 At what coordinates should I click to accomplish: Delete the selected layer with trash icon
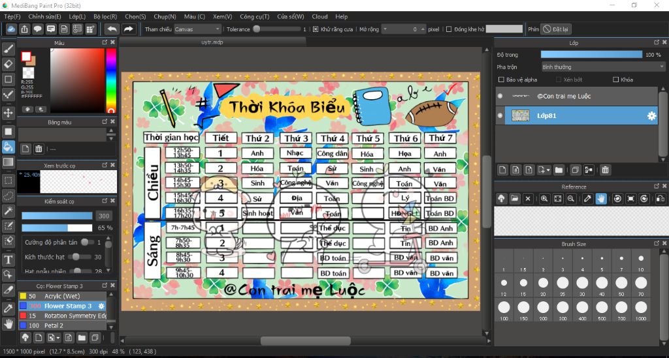pos(605,170)
